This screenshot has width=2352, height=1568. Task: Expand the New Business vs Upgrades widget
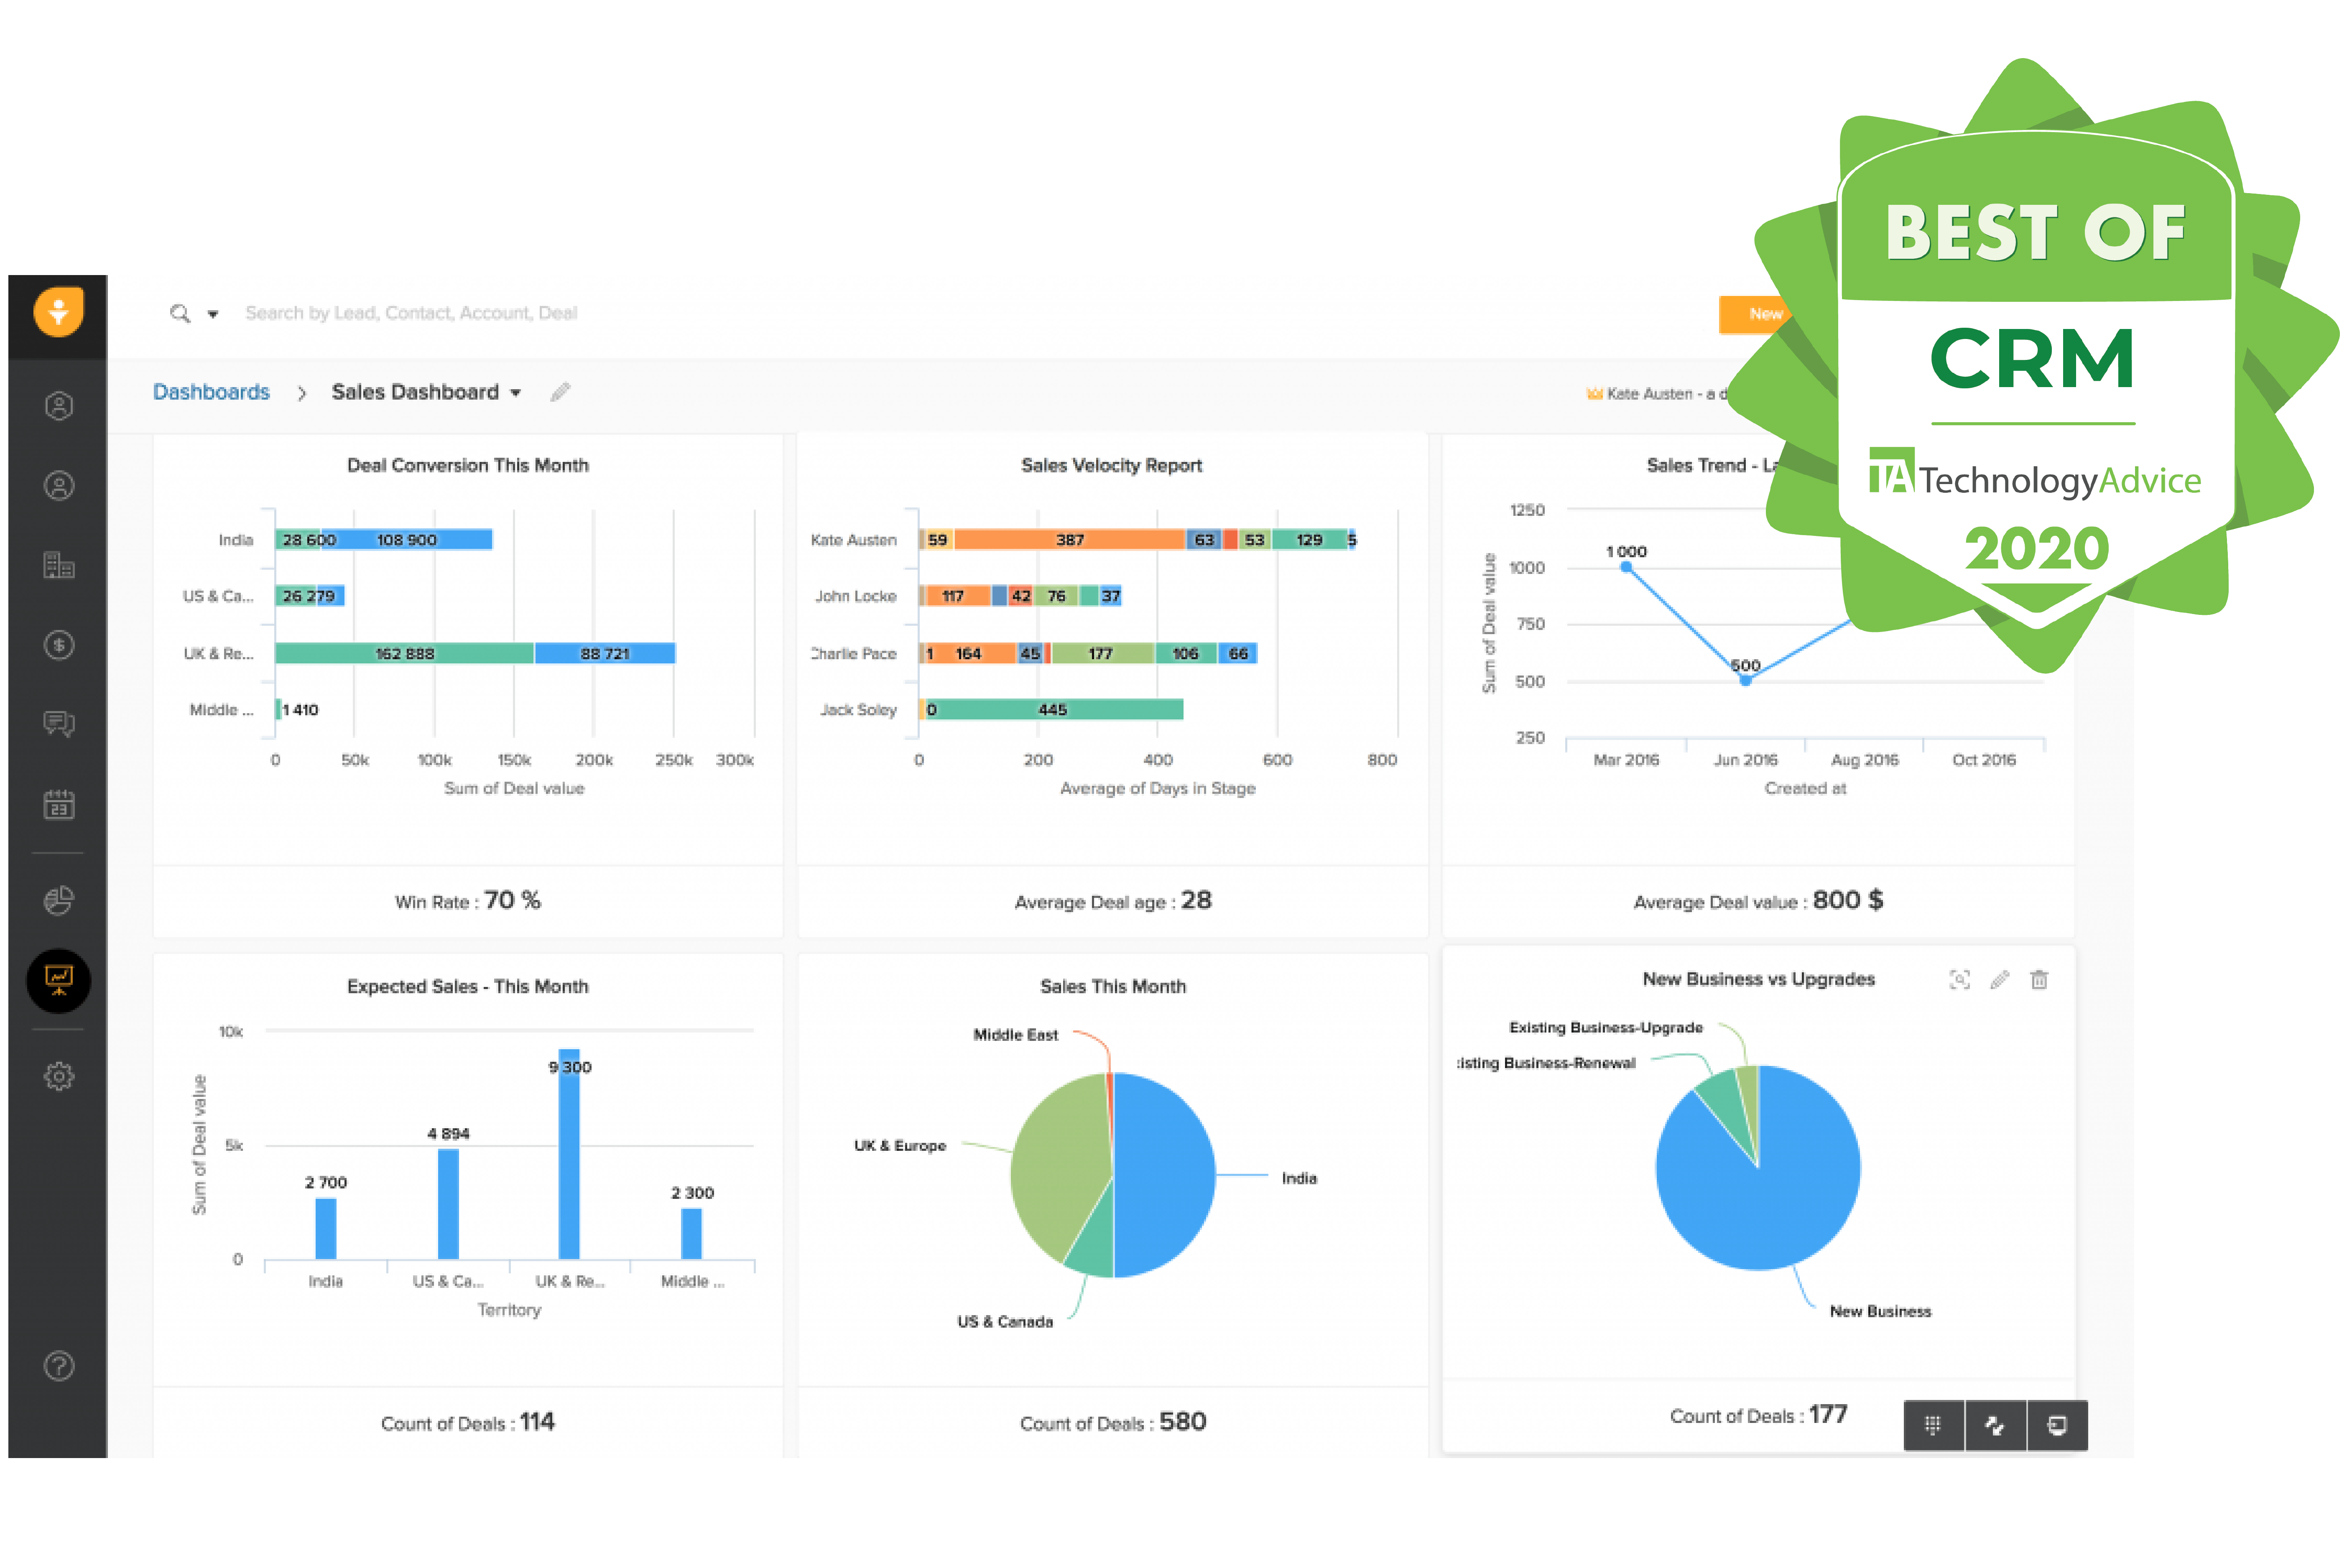1960,980
